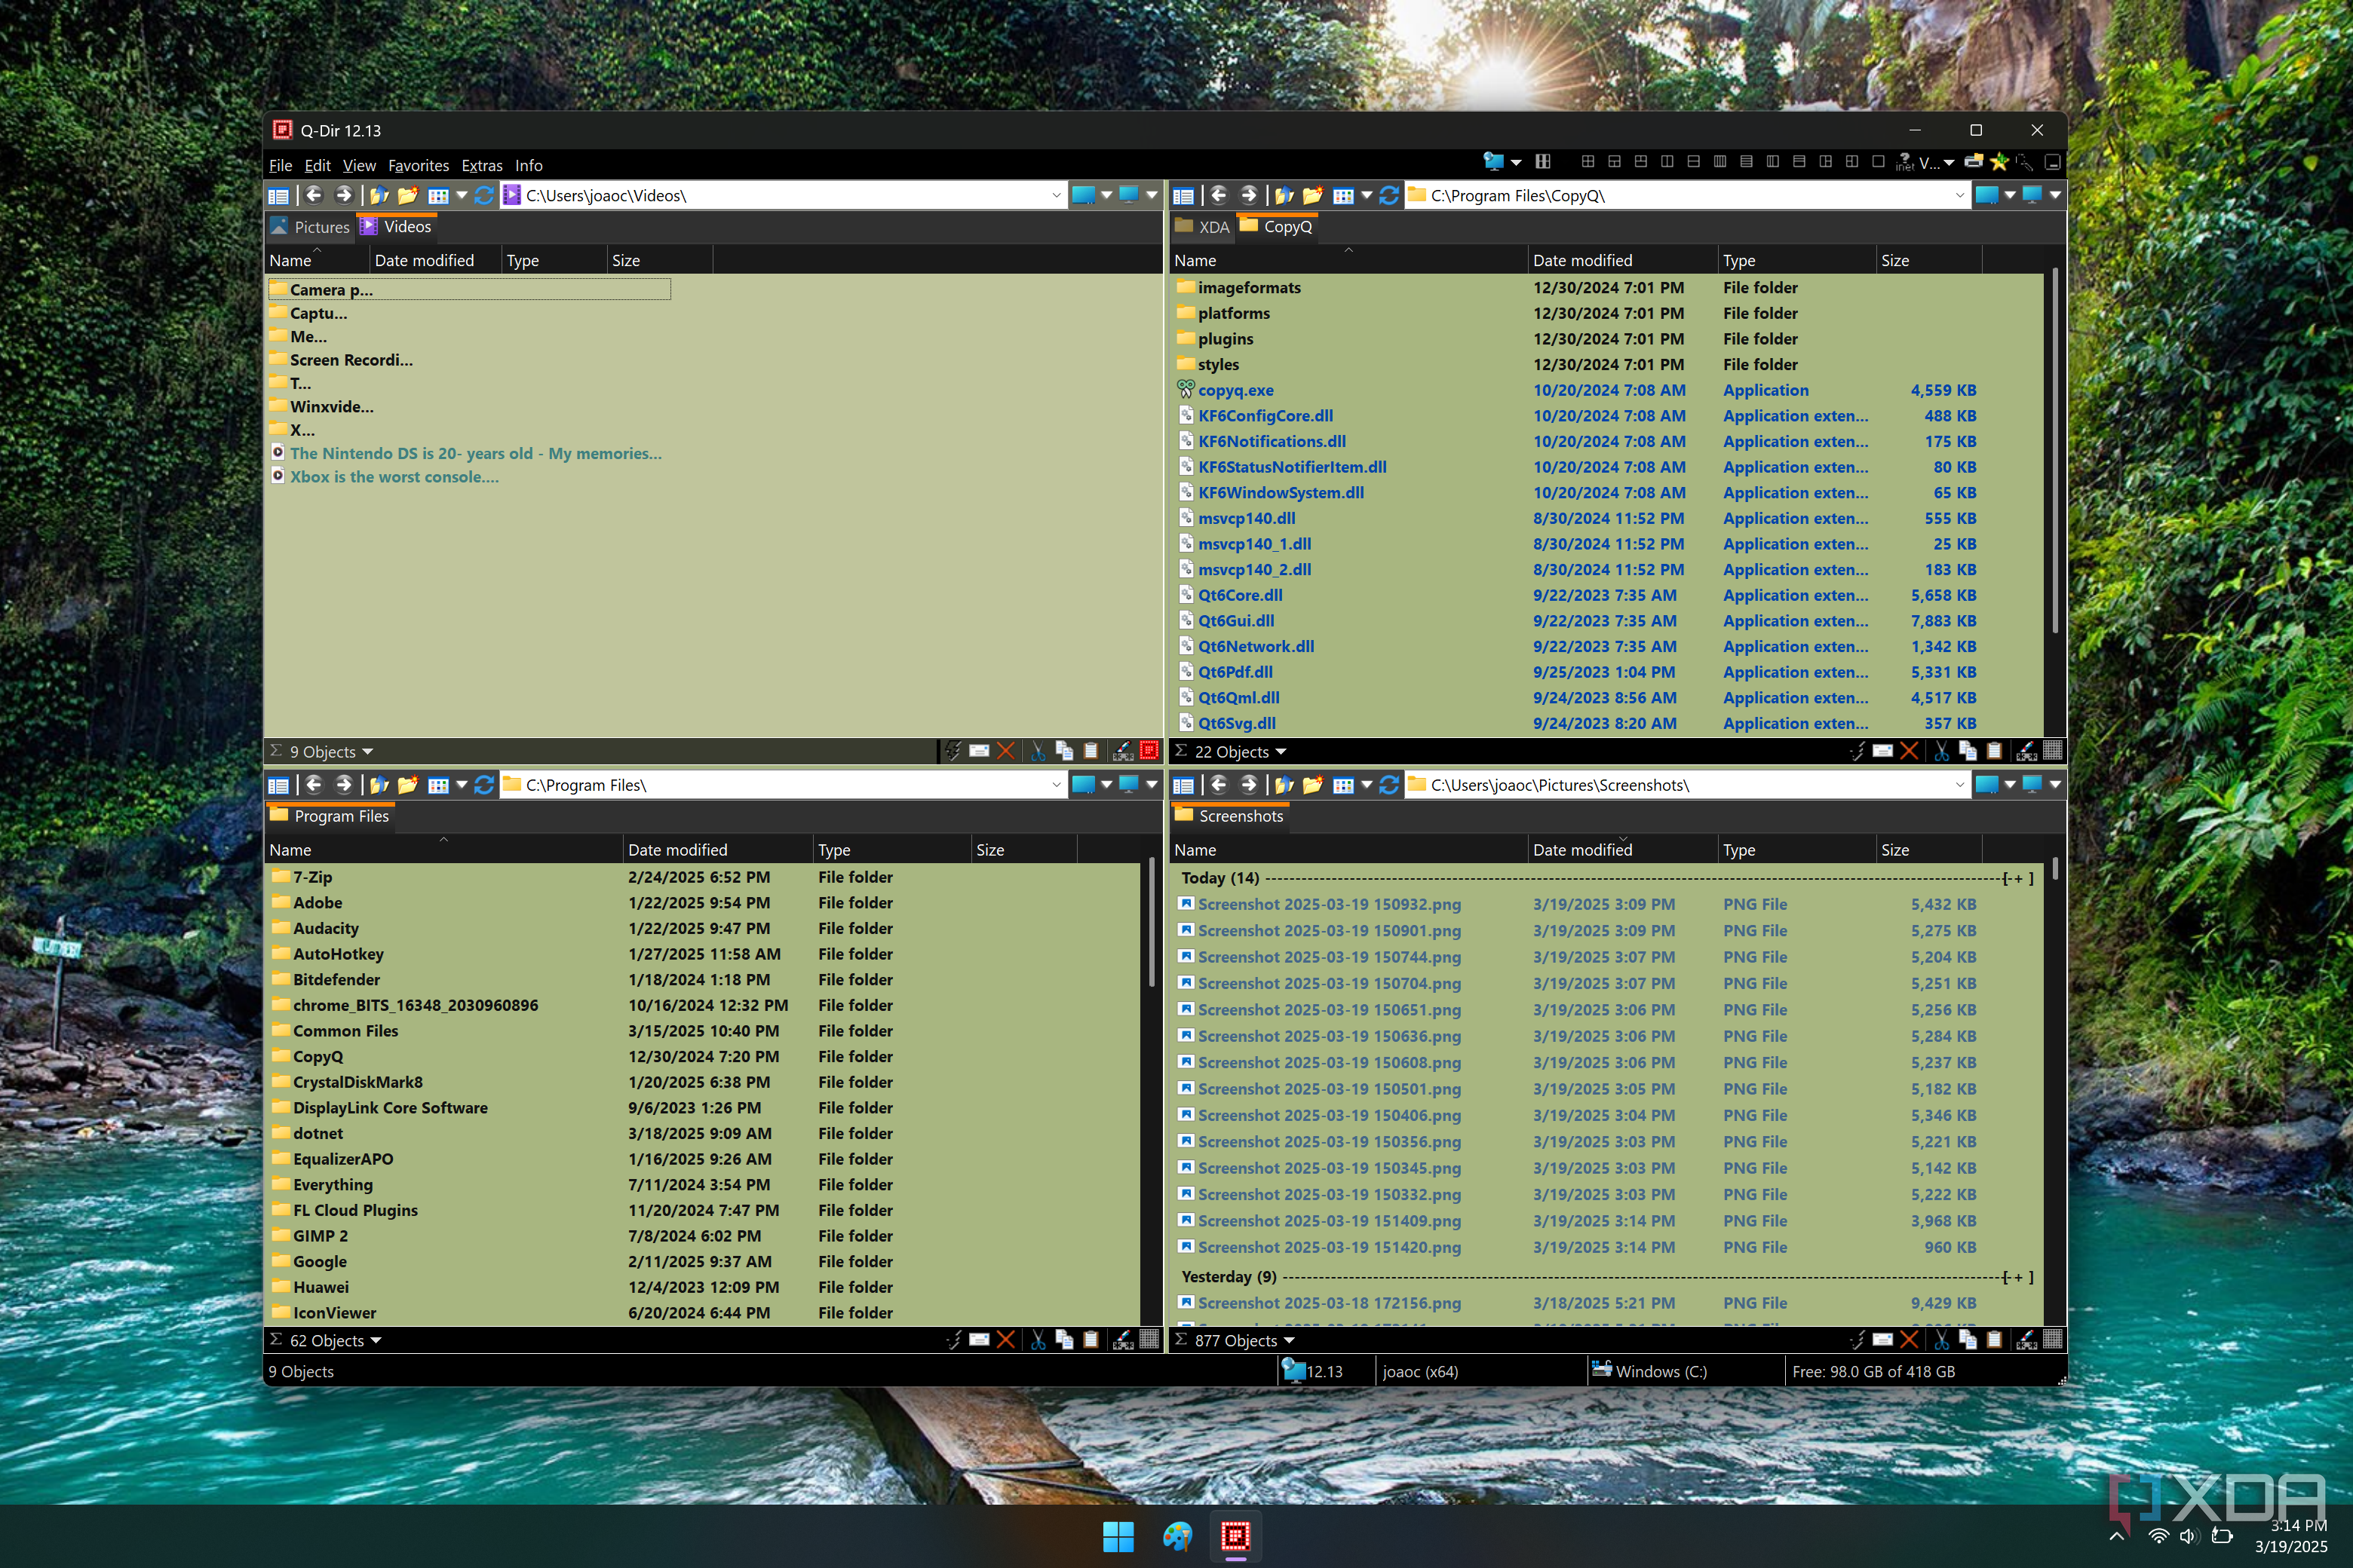The width and height of the screenshot is (2353, 1568).
Task: Click the scissors cut icon in Videos pane
Action: click(1038, 751)
